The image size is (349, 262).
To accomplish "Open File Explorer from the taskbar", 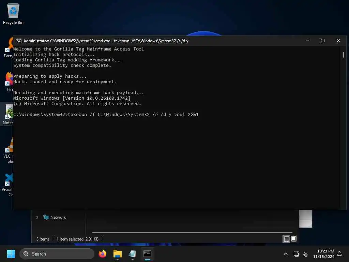I will pyautogui.click(x=118, y=254).
